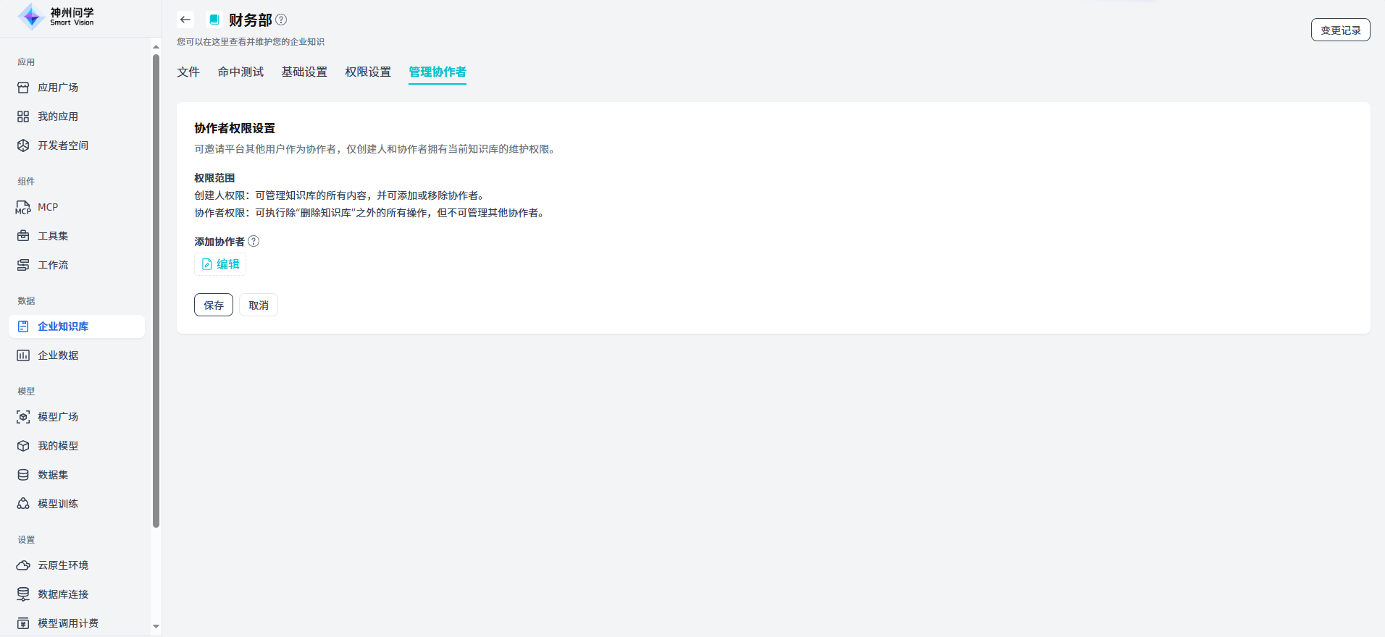1385x637 pixels.
Task: Click 编辑 to add collaborators
Action: click(x=220, y=264)
